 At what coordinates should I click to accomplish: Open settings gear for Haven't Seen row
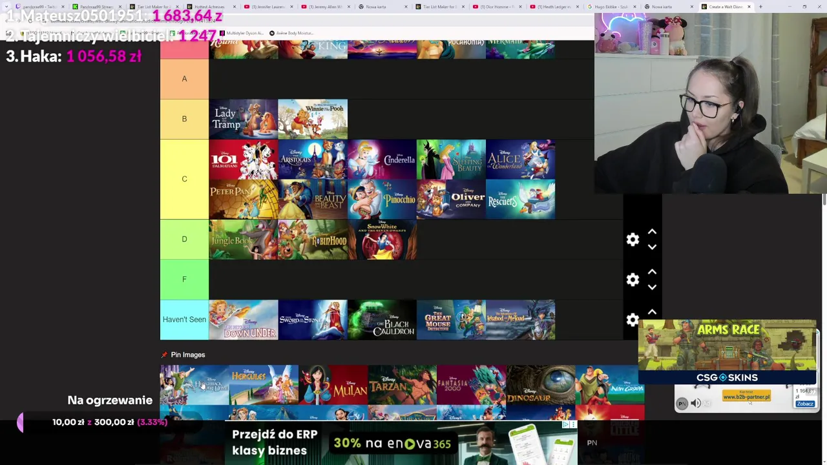coord(633,320)
